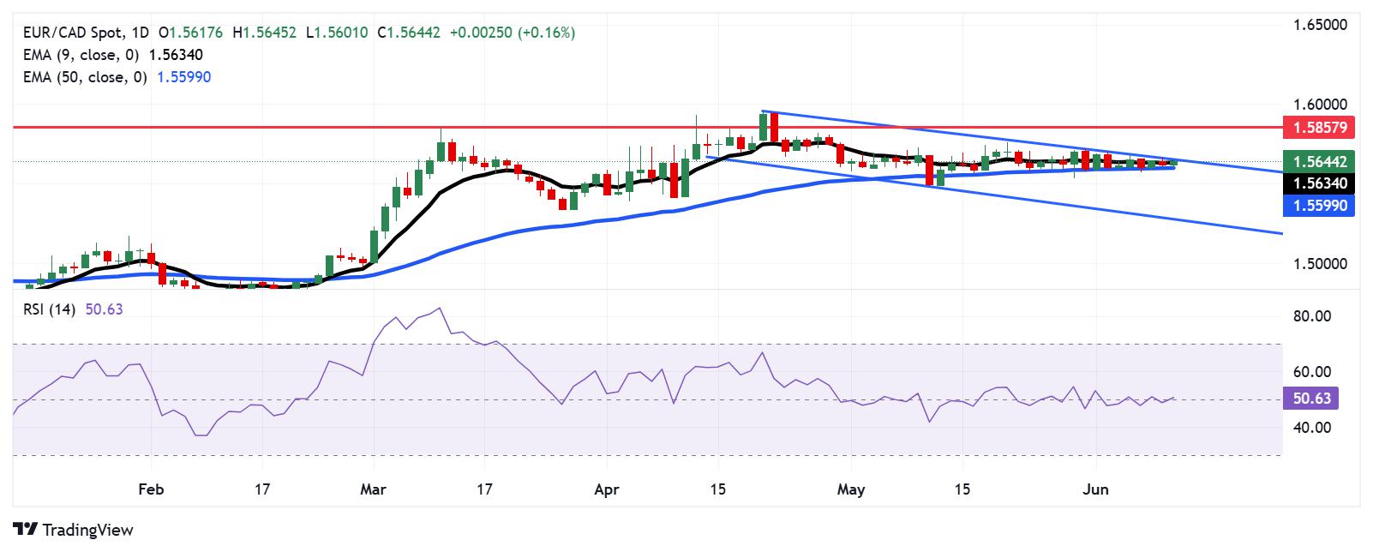Image resolution: width=1373 pixels, height=552 pixels.
Task: Click the 1.60000 price axis label
Action: coord(1321,104)
